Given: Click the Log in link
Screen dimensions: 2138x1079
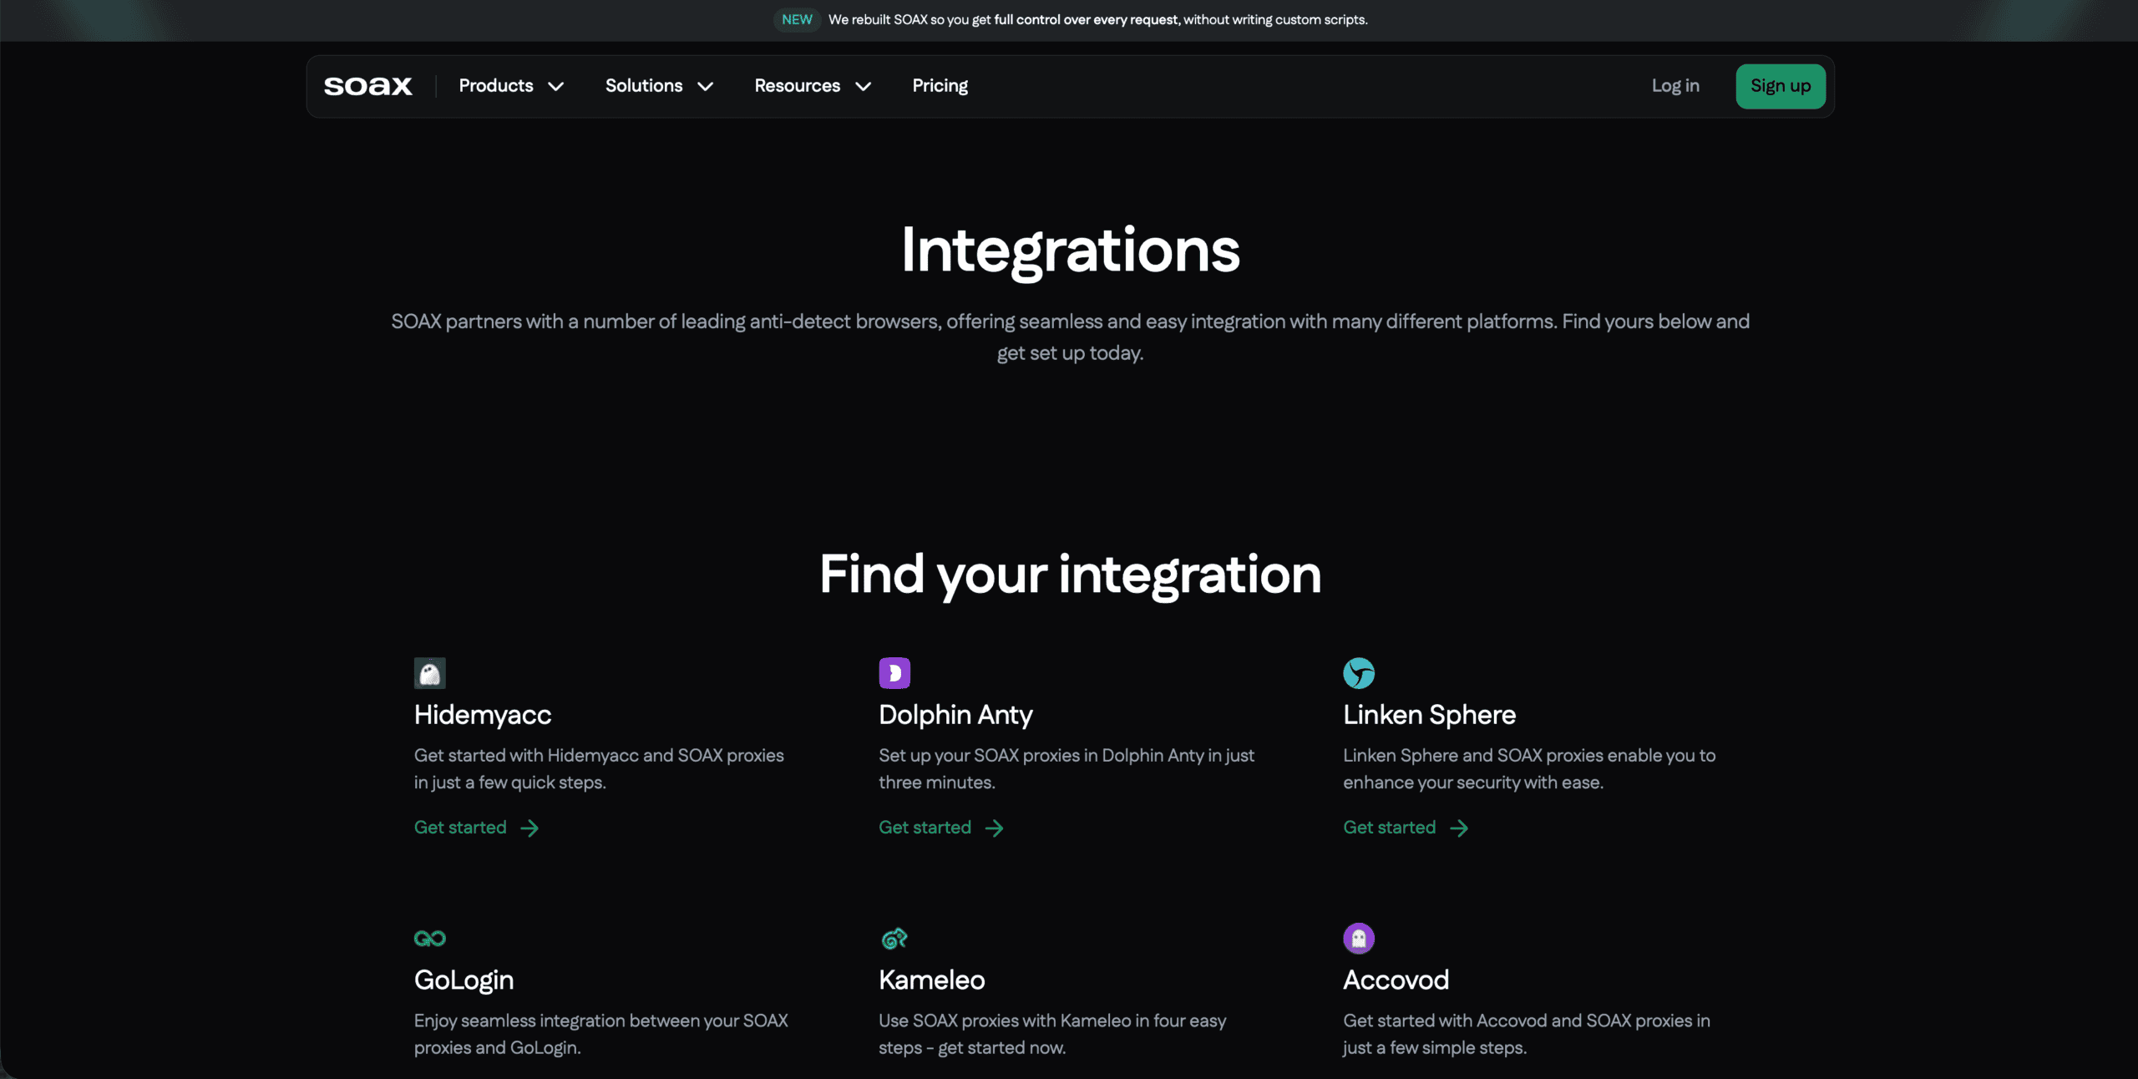Looking at the screenshot, I should pyautogui.click(x=1675, y=86).
